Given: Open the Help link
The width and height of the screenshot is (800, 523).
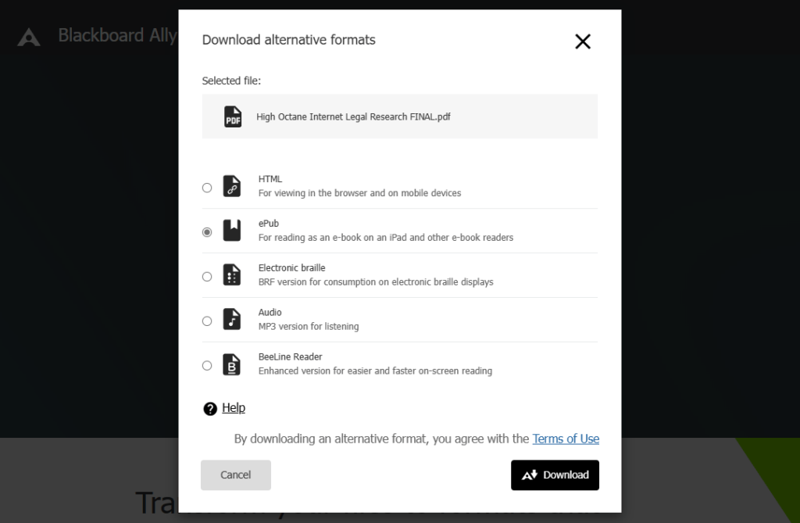Looking at the screenshot, I should (x=234, y=407).
